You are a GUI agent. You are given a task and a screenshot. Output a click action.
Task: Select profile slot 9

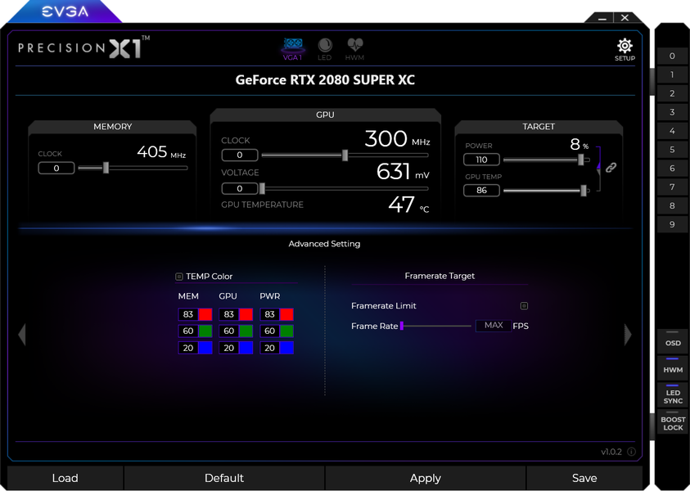point(672,224)
